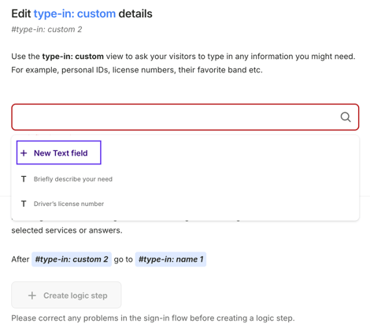The image size is (370, 327).
Task: Click the plus icon beside New Text field
Action: pos(24,153)
